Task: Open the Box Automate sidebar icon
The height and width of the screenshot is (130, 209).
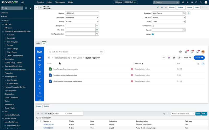Action: click(x=39, y=93)
